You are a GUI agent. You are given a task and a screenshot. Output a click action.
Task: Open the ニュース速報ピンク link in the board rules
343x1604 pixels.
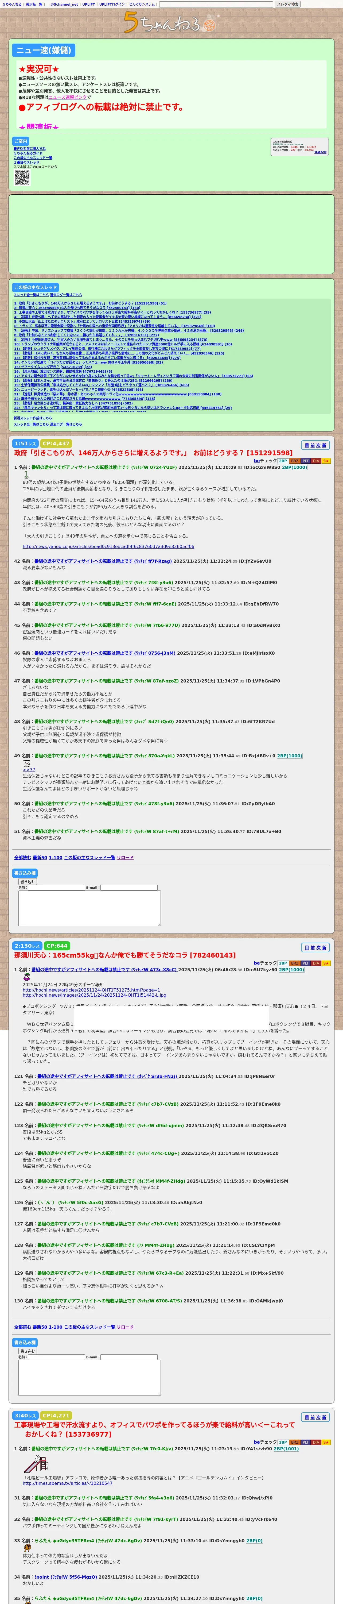click(x=68, y=97)
